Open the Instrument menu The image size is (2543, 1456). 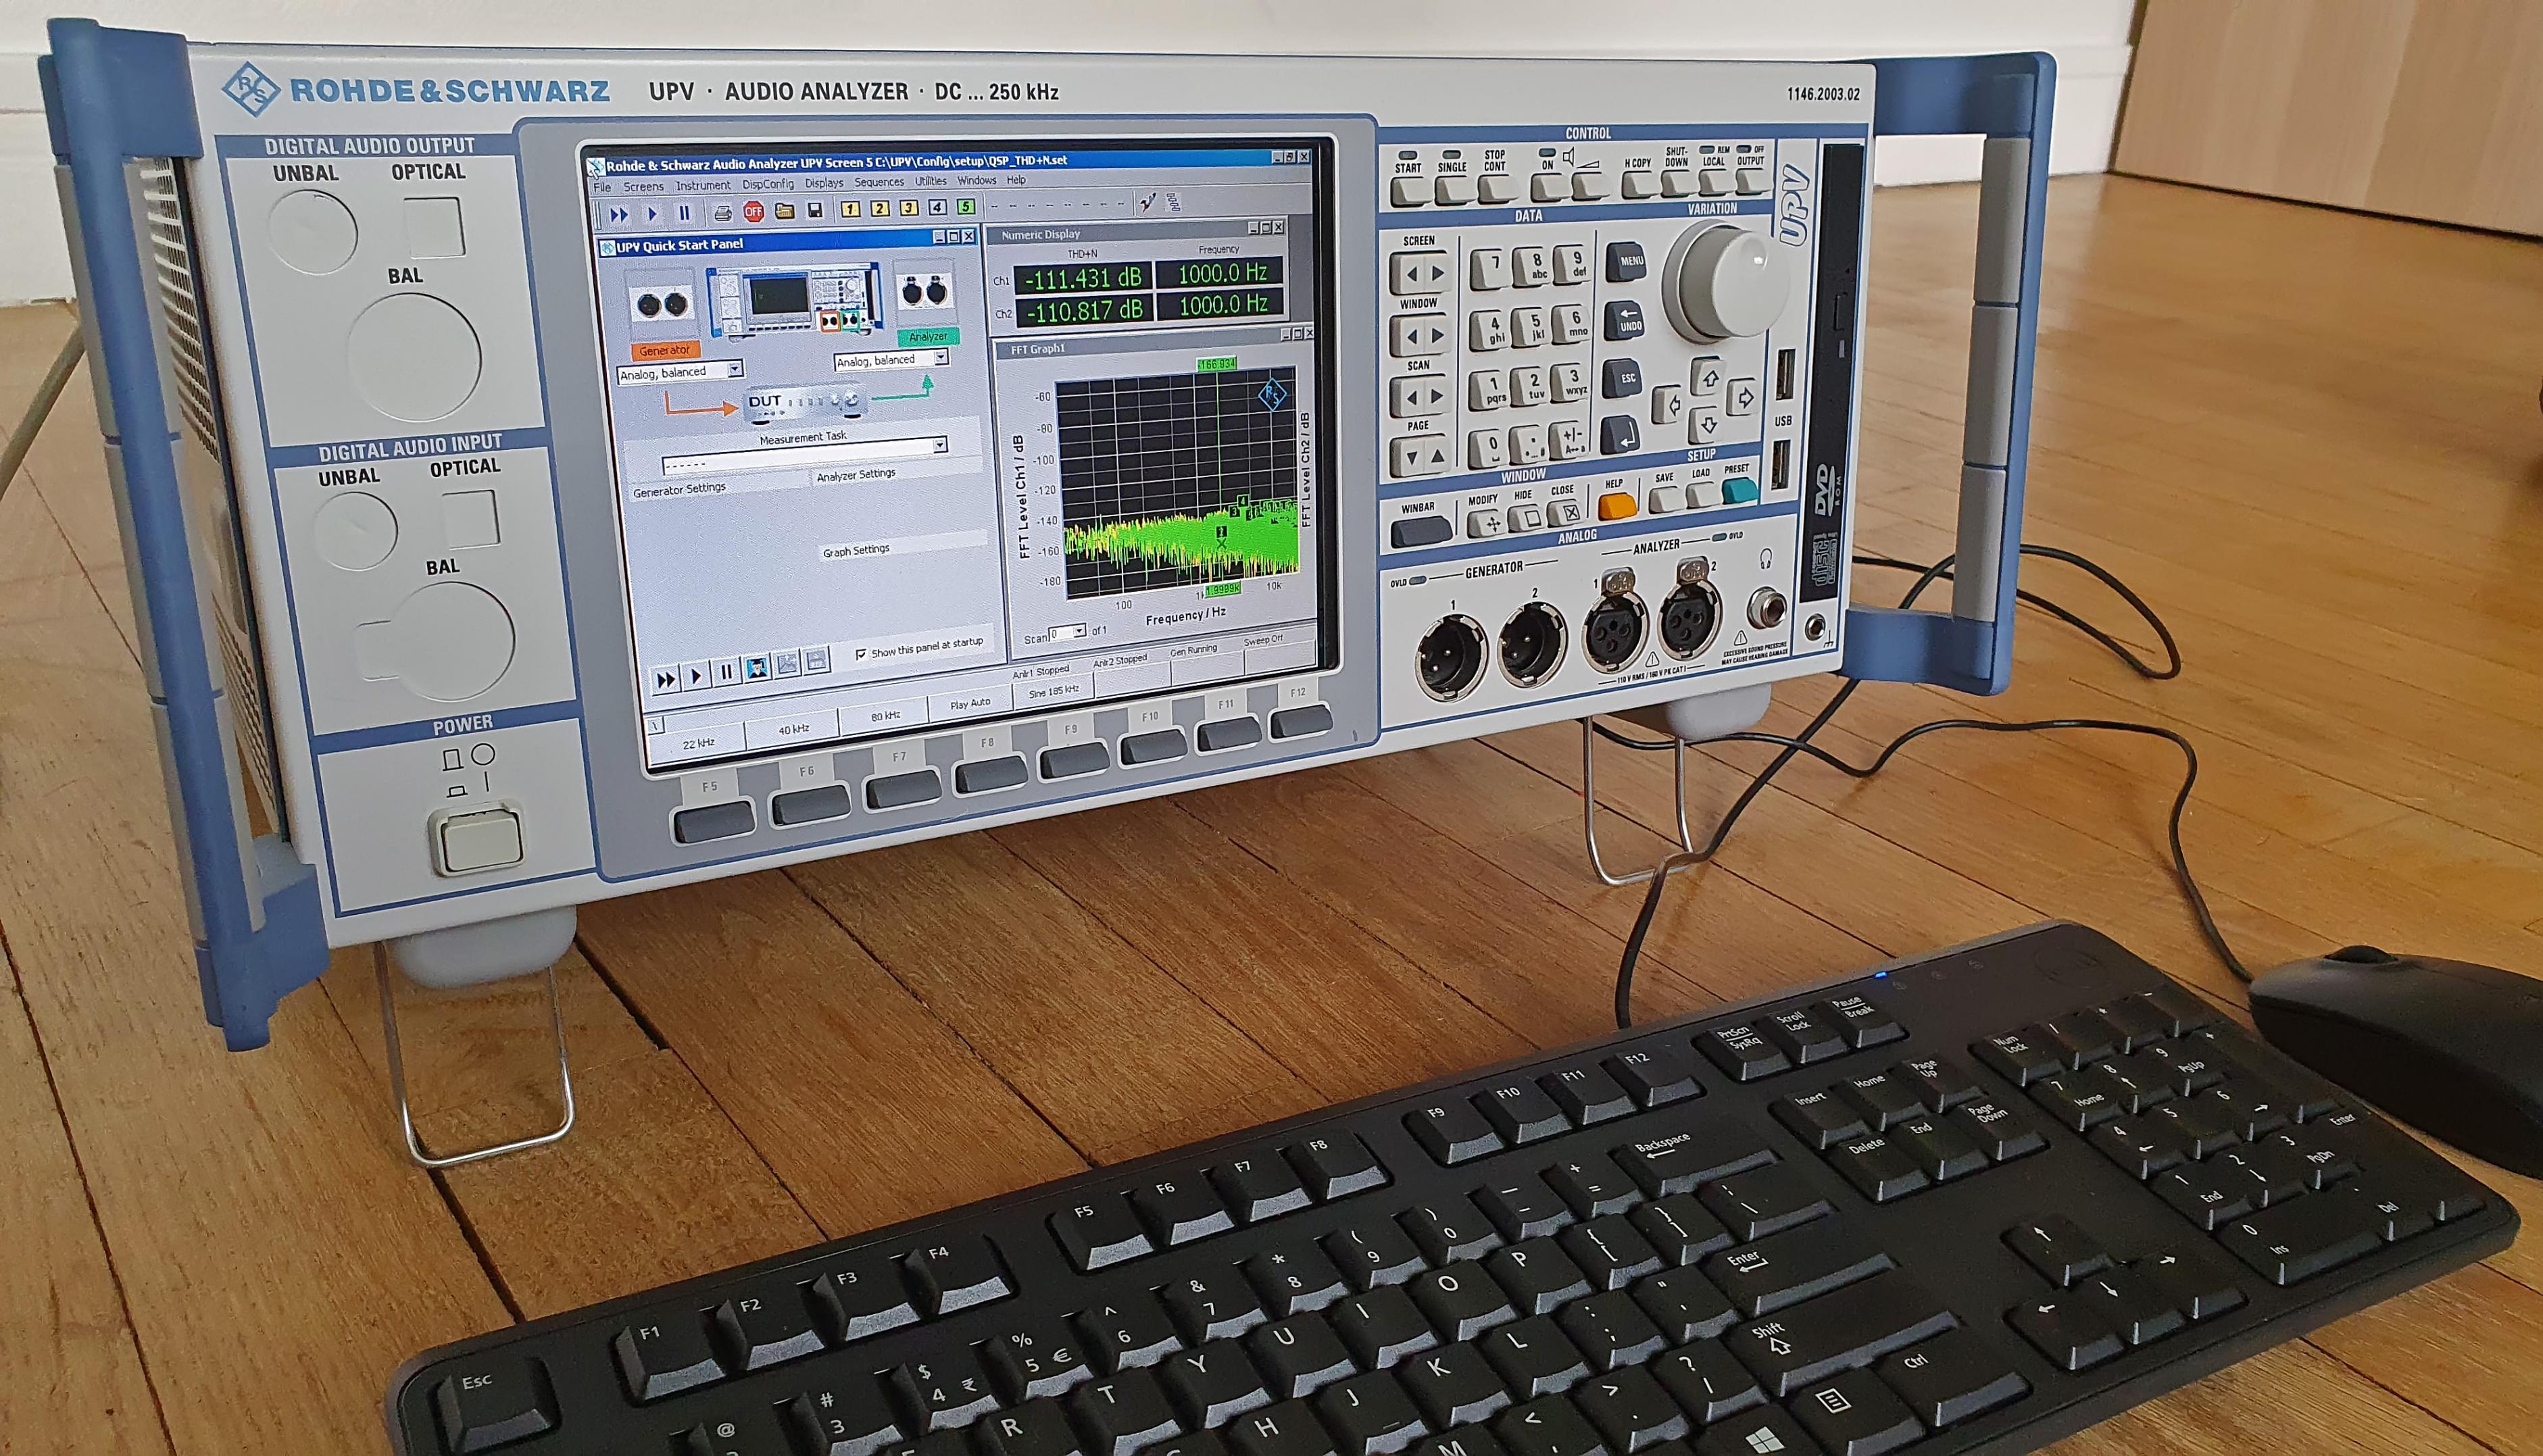click(703, 185)
